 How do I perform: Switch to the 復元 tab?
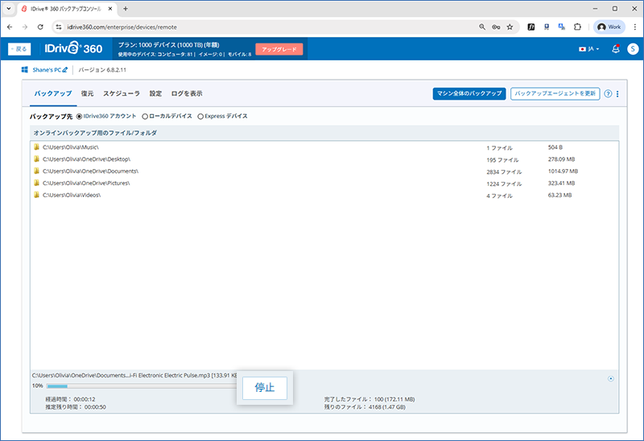(x=87, y=94)
